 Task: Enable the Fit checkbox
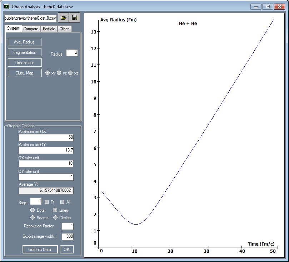click(46, 202)
